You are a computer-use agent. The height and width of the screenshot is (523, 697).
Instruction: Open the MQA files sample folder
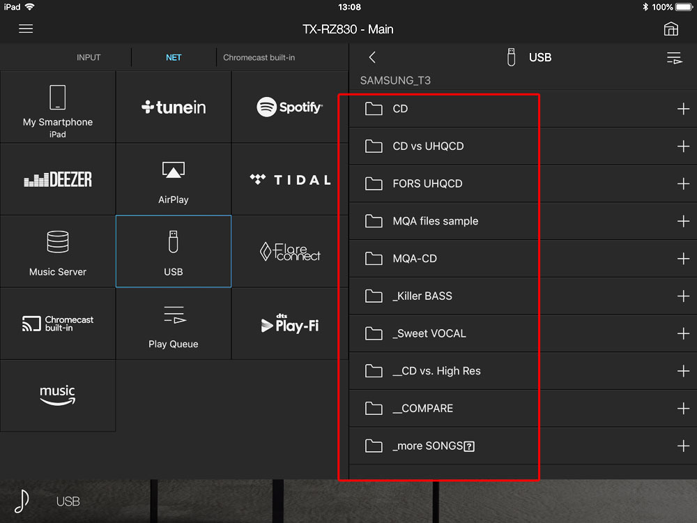435,221
